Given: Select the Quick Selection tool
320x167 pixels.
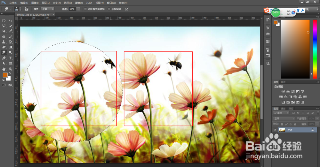Looking at the screenshot, I should 11,26.
